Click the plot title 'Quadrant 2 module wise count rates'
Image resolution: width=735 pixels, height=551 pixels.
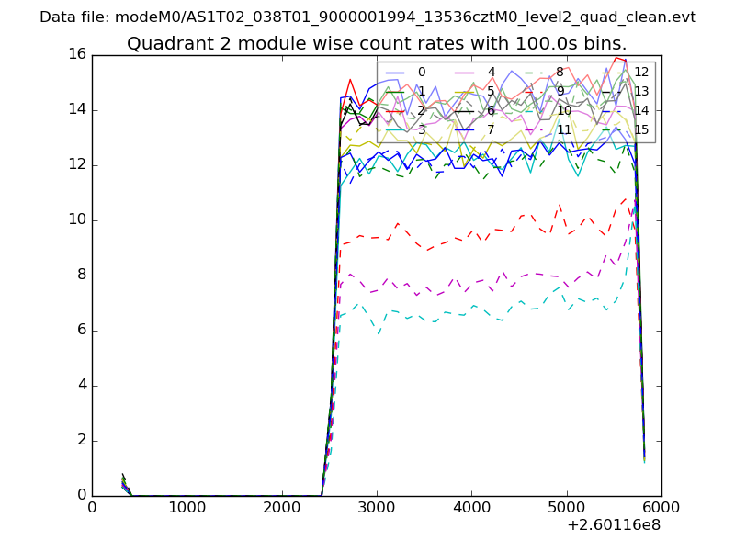[x=377, y=44]
